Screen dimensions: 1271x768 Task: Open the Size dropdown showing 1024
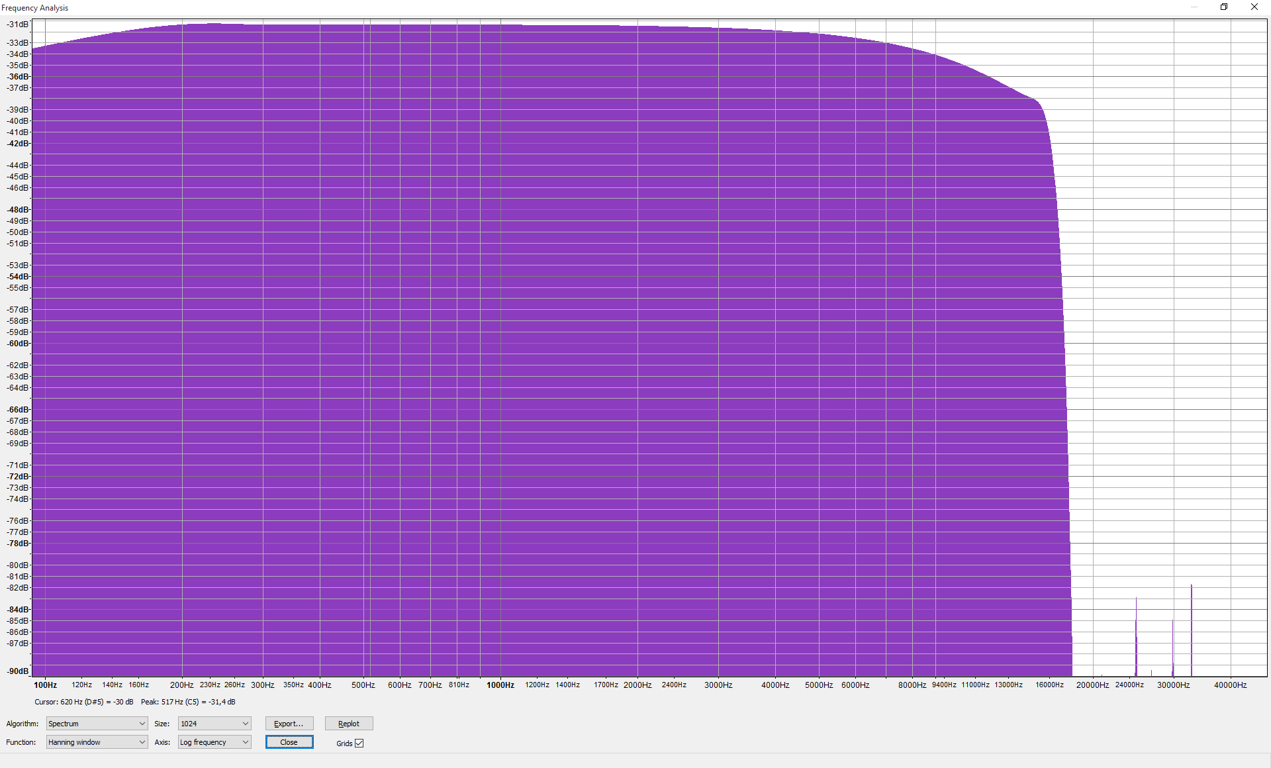(x=214, y=724)
